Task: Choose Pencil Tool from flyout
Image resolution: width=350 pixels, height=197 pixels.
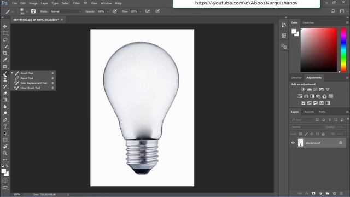Action: [33, 78]
